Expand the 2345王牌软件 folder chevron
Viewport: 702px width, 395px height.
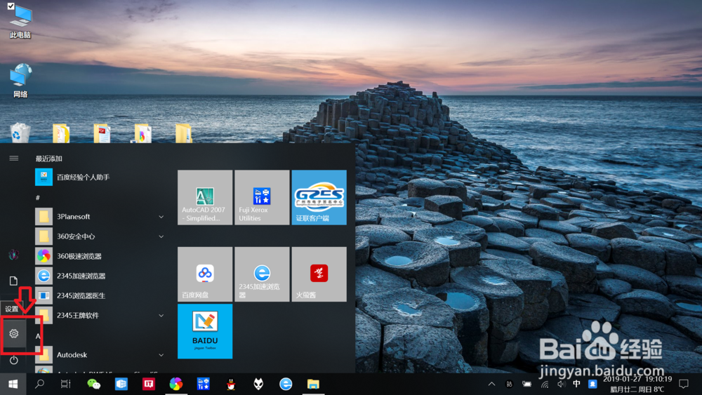tap(161, 316)
